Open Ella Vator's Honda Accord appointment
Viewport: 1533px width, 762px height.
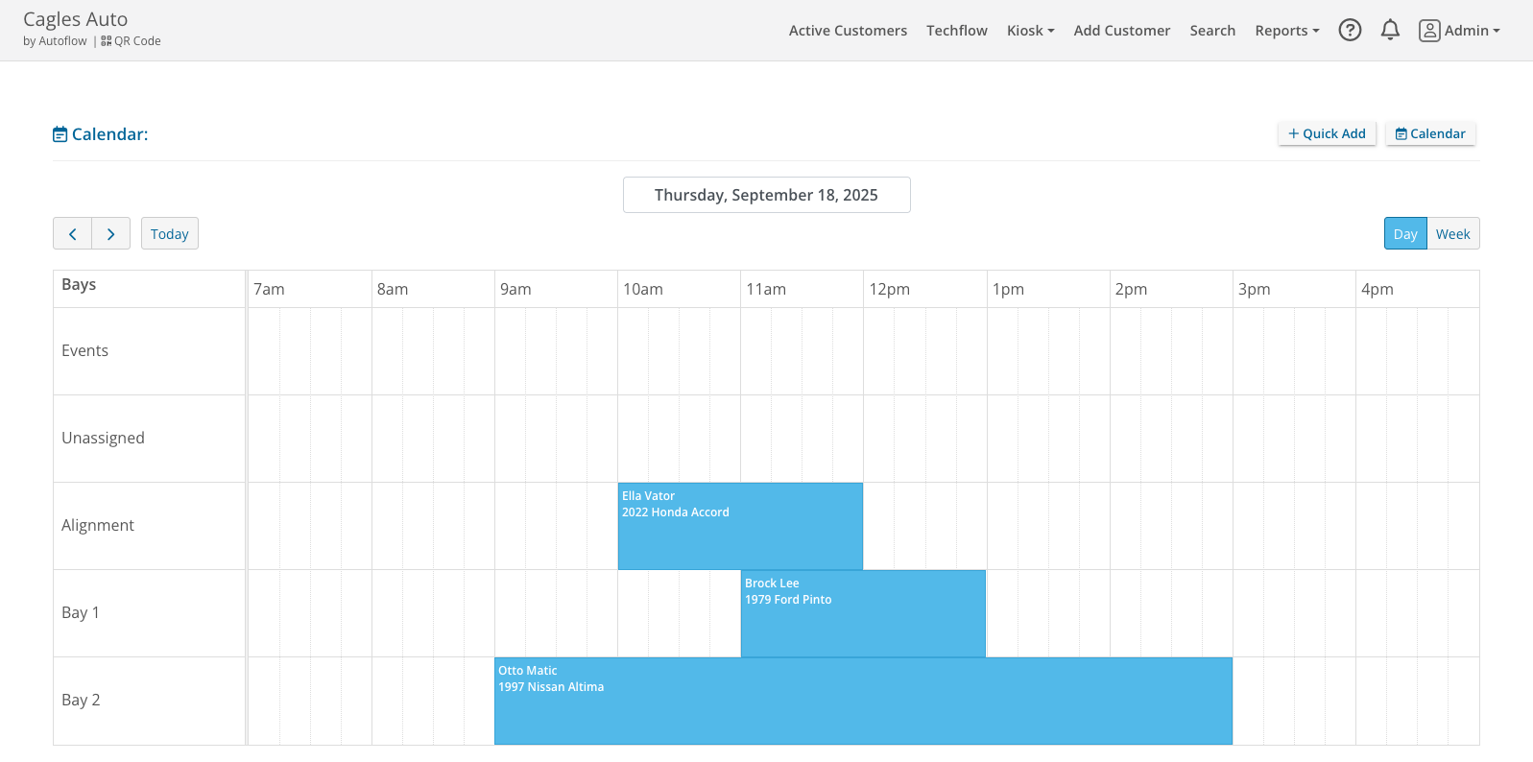coord(740,526)
